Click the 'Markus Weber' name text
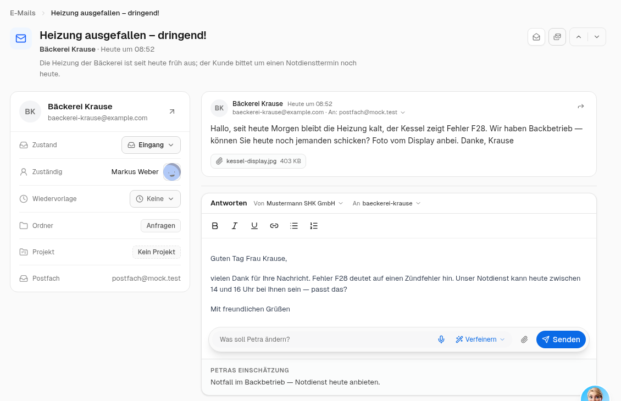621x401 pixels. point(135,172)
